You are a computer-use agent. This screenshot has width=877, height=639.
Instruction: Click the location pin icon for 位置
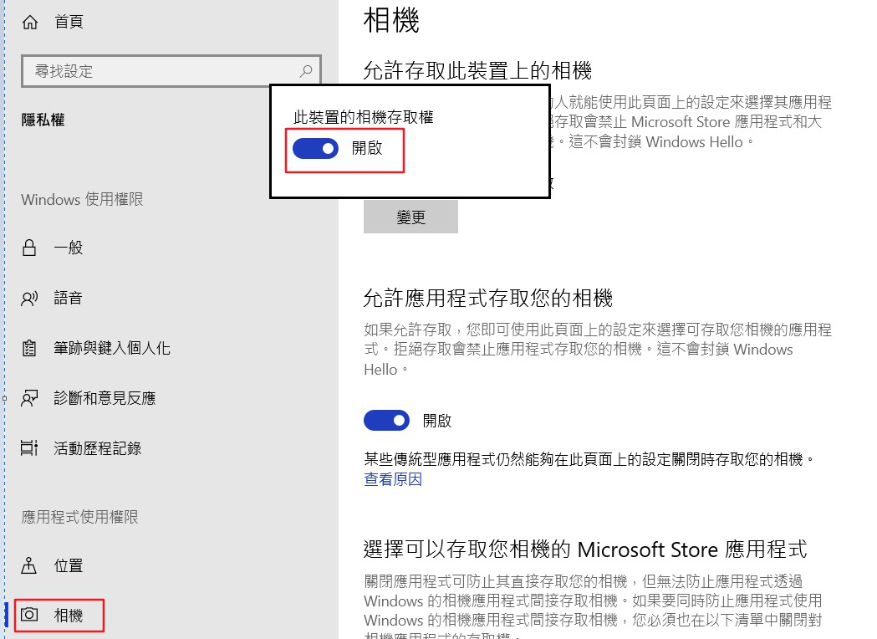[30, 566]
